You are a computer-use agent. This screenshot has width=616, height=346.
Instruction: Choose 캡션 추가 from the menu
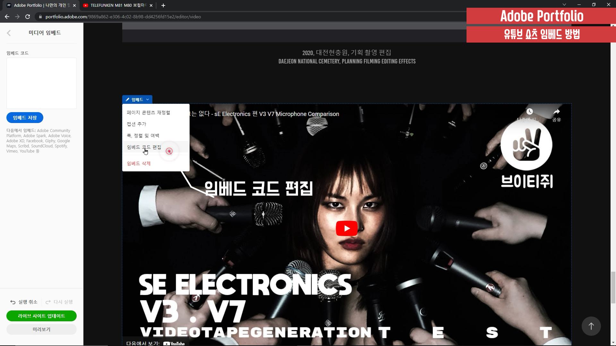136,124
